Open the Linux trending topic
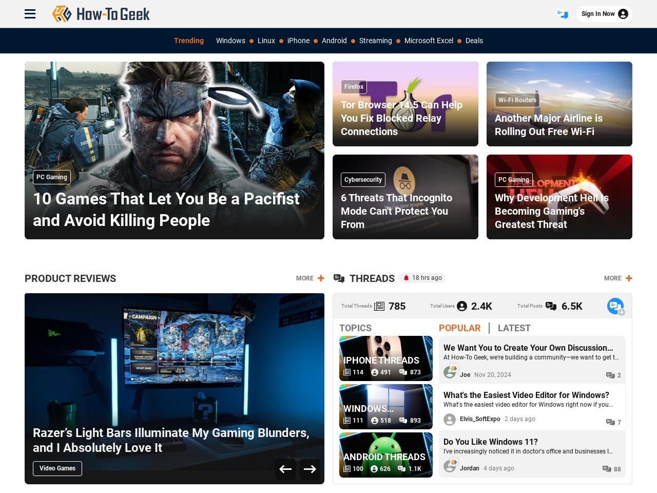The height and width of the screenshot is (493, 657). (266, 41)
